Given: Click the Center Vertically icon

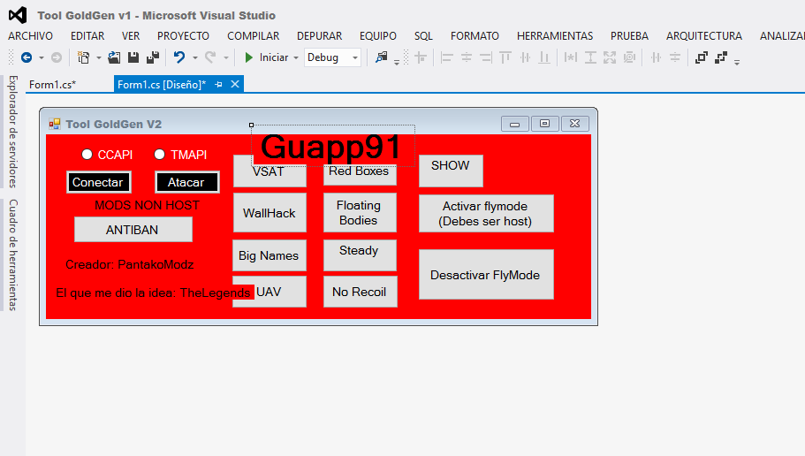Looking at the screenshot, I should coord(675,57).
